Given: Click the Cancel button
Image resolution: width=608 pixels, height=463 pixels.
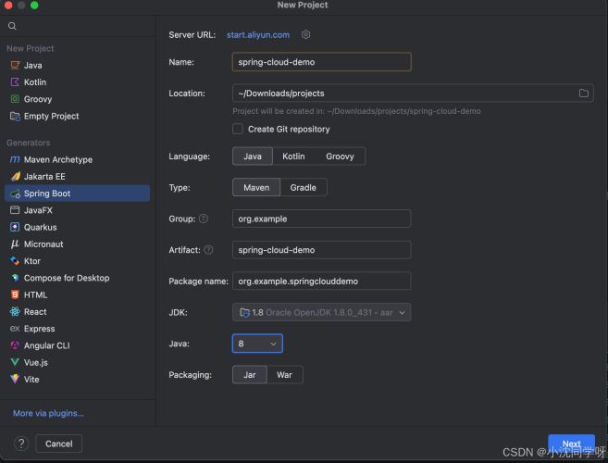Looking at the screenshot, I should point(59,444).
